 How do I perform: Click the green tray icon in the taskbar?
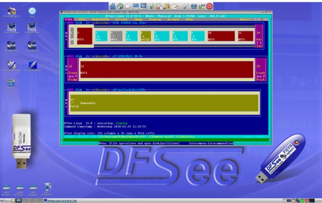(x=302, y=201)
